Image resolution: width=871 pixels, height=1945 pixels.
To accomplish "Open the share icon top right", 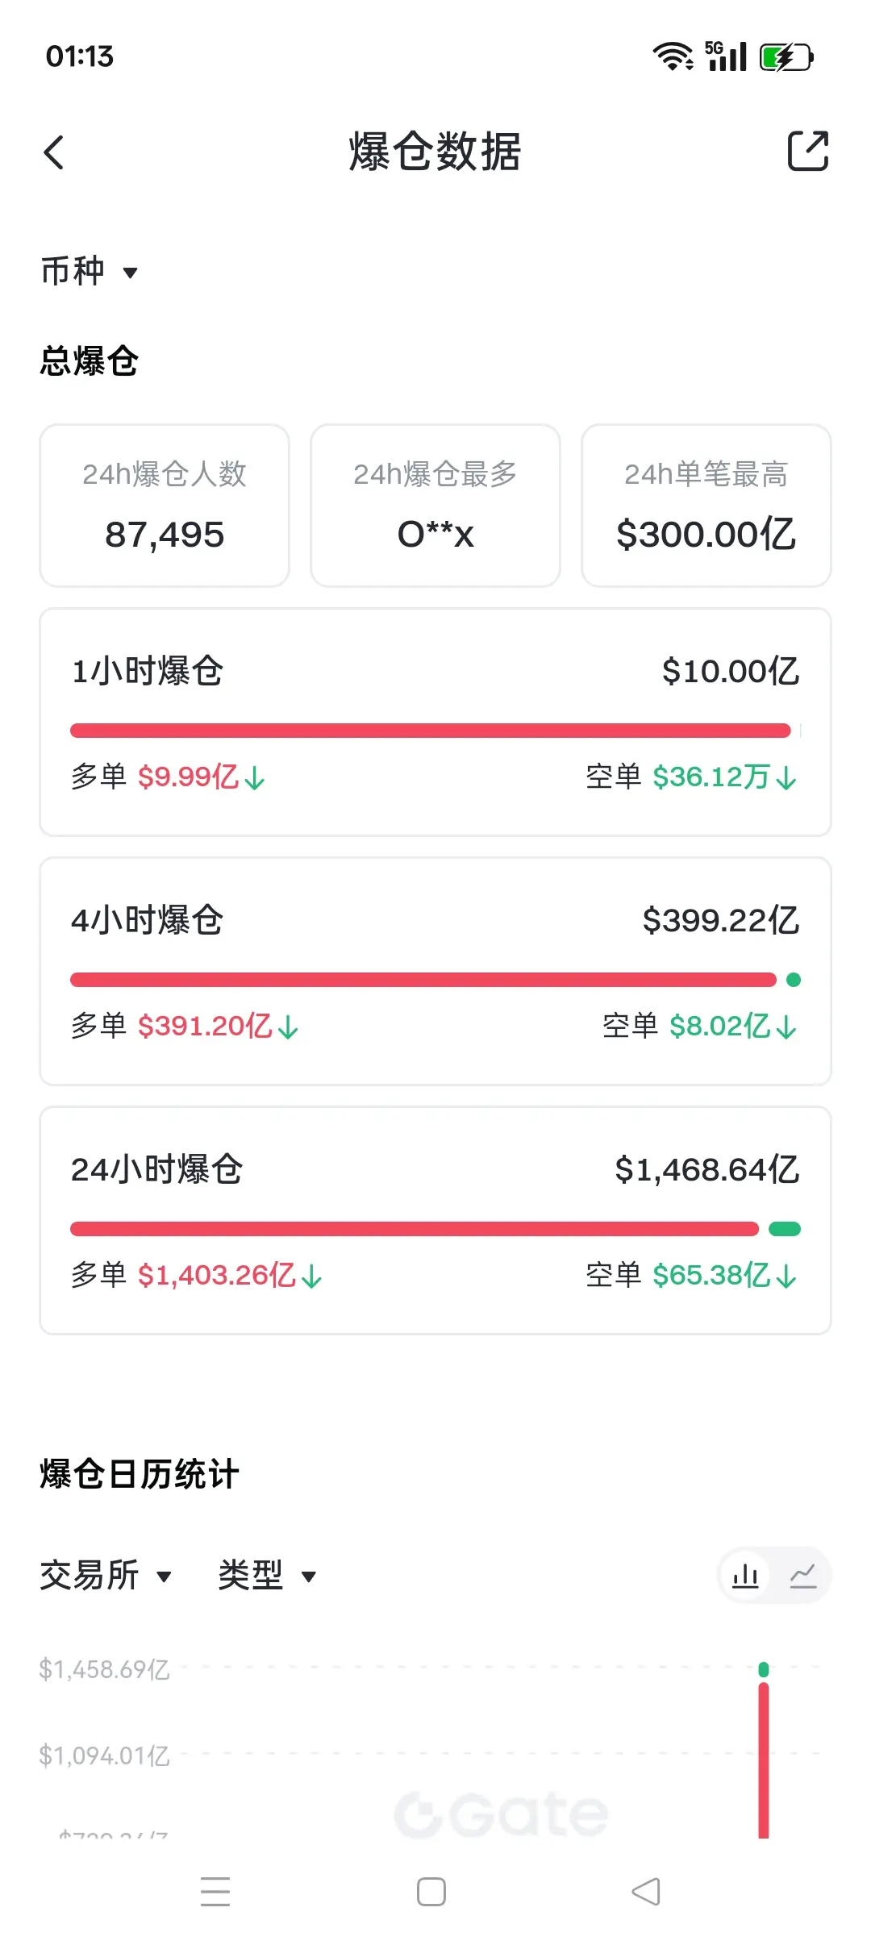I will (808, 151).
